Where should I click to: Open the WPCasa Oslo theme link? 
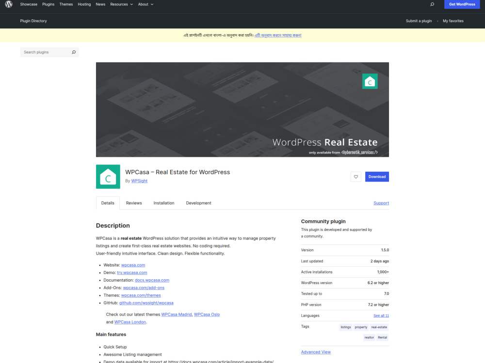click(207, 315)
